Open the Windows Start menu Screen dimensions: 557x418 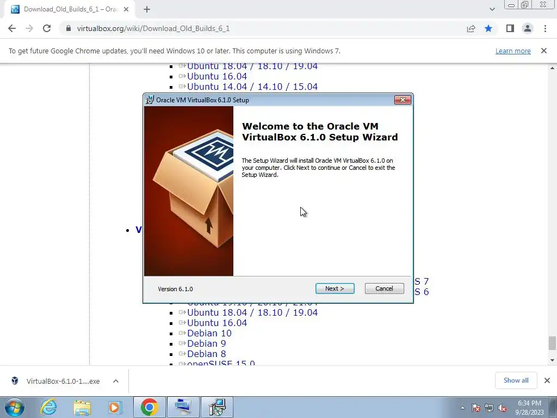click(x=15, y=407)
